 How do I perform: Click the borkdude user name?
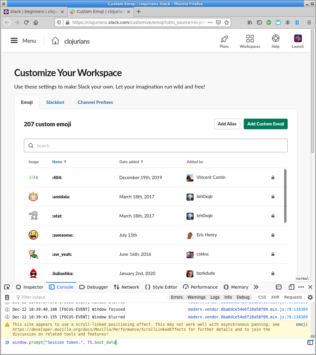coord(206,273)
